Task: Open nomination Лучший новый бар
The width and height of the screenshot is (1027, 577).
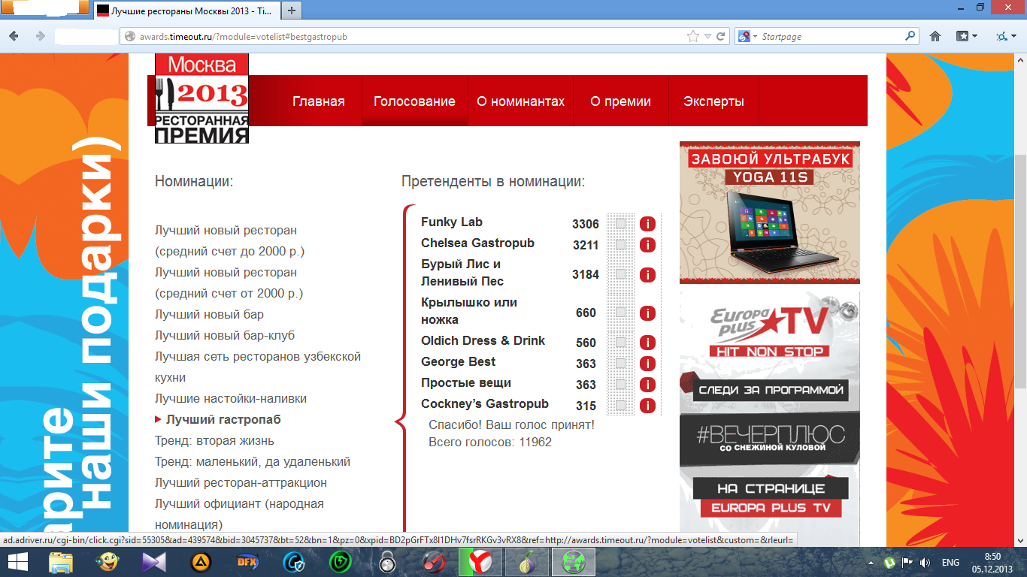Action: [x=209, y=314]
